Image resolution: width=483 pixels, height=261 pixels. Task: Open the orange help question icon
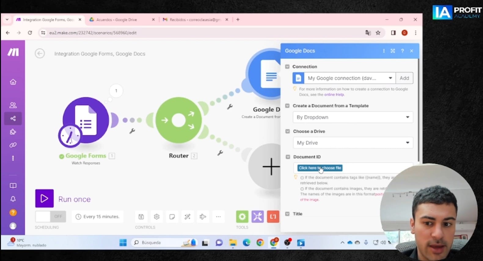click(13, 213)
